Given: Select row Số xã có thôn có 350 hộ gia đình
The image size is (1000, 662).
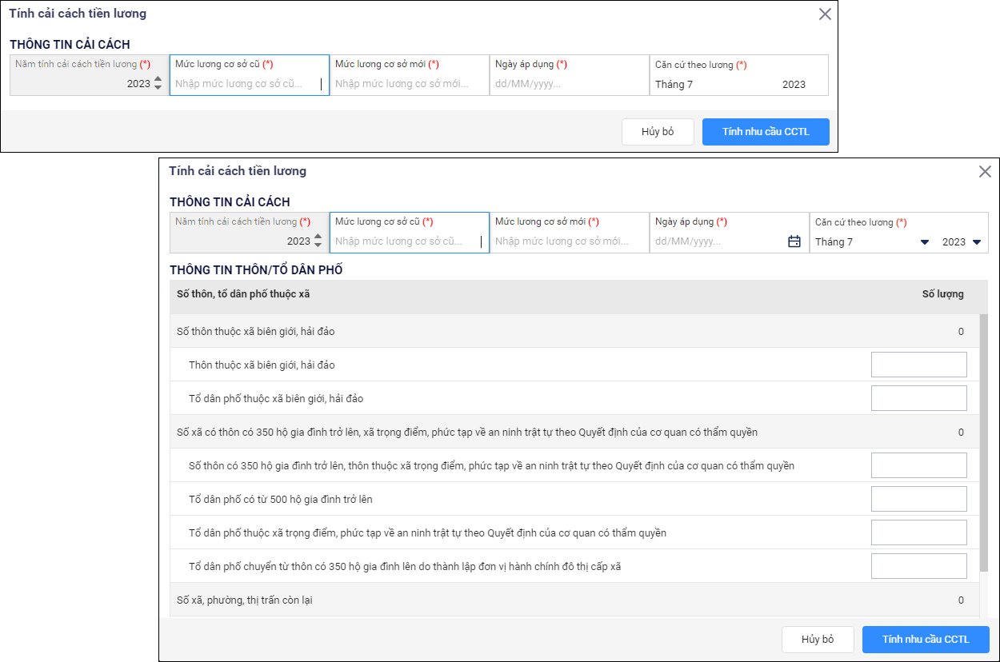Looking at the screenshot, I should point(574,432).
